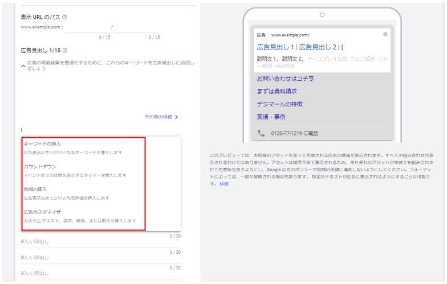Click grey dot icon in preview ad
This screenshot has width=447, height=284.
point(385,34)
